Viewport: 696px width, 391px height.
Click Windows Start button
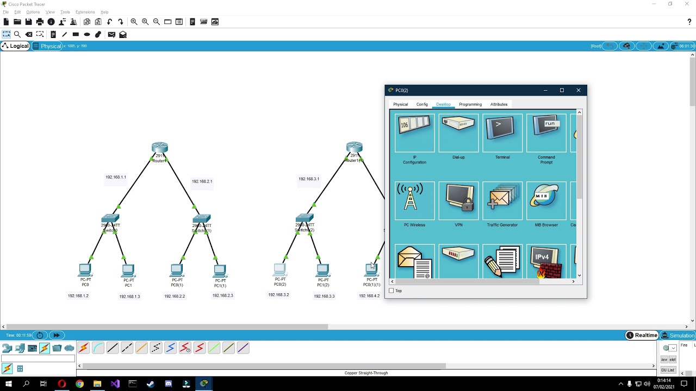(x=9, y=383)
